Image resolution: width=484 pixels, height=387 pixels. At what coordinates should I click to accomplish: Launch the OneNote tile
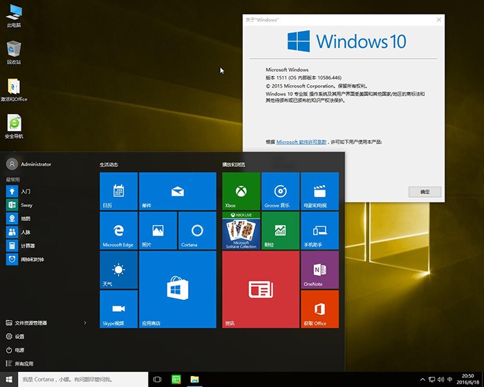click(x=319, y=270)
